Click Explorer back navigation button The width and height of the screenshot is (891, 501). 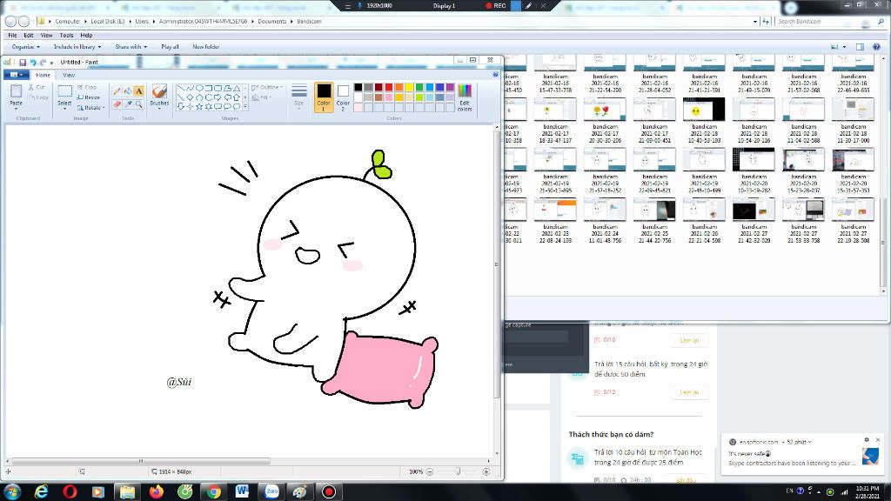point(10,21)
